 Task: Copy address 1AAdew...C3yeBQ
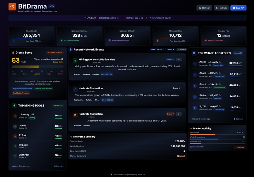[x=220, y=95]
